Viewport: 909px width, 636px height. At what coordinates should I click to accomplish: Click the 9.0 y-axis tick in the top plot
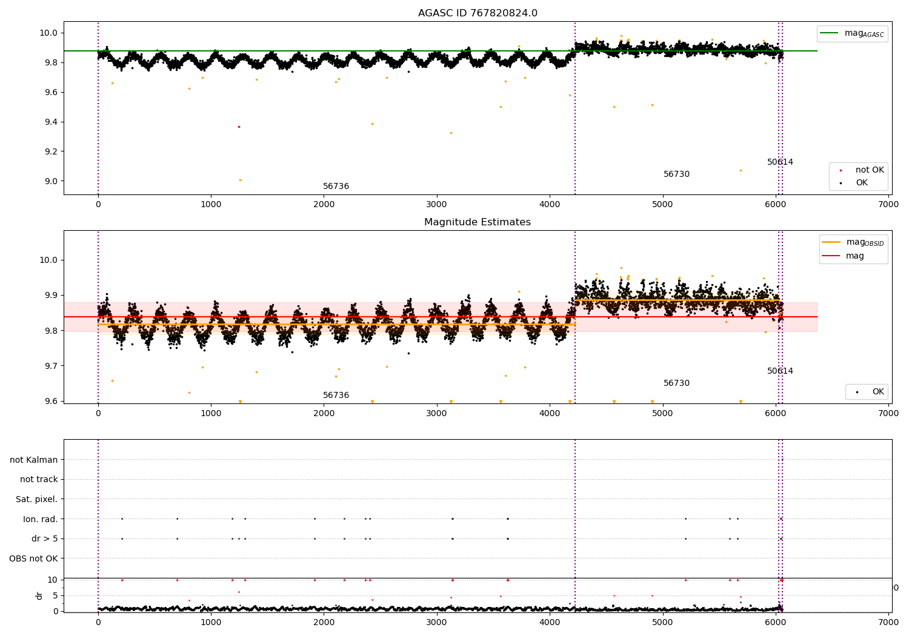click(50, 181)
